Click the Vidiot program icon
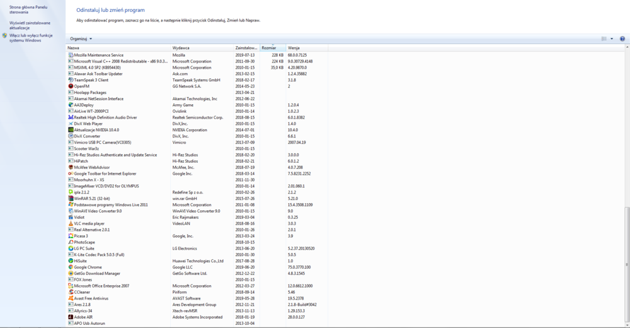Image resolution: width=630 pixels, height=328 pixels. pyautogui.click(x=71, y=218)
